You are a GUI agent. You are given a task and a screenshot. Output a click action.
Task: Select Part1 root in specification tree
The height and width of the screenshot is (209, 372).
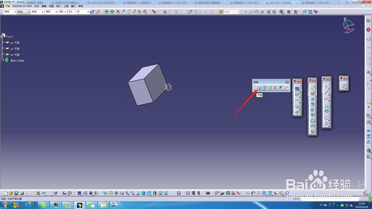(10, 37)
